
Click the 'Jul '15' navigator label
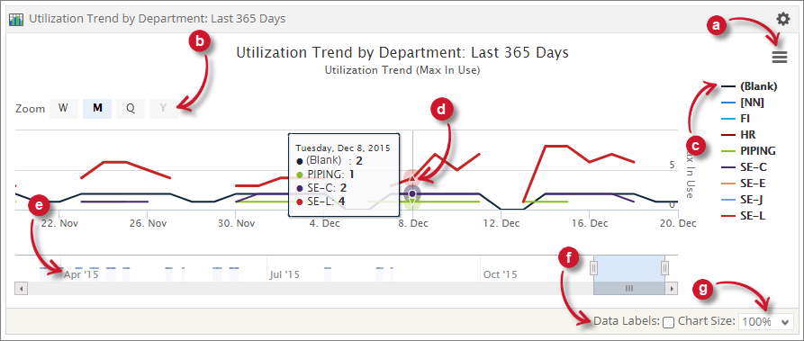point(285,274)
